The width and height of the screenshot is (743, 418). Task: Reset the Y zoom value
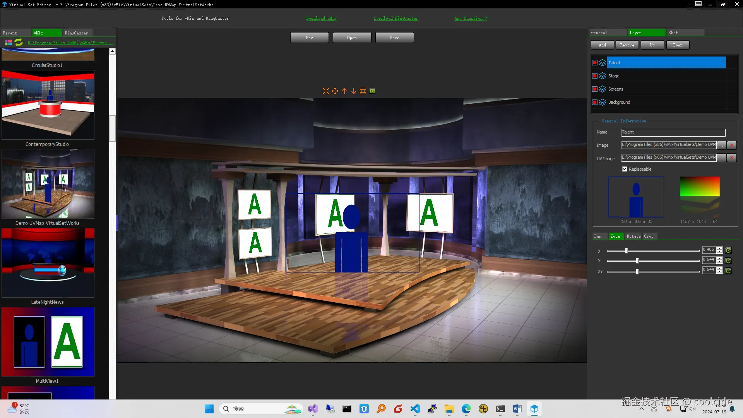728,260
